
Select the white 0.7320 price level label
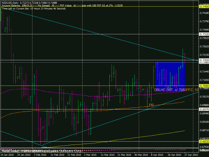tap(204, 34)
